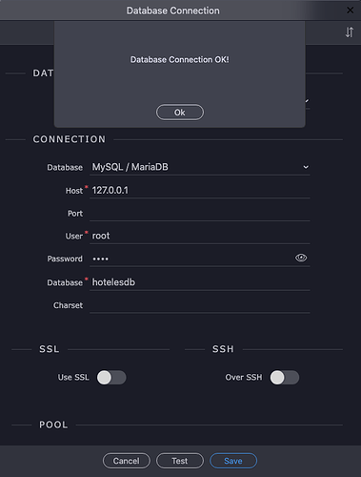Show password with the eye icon
Screen dimensions: 361x477
click(301, 258)
